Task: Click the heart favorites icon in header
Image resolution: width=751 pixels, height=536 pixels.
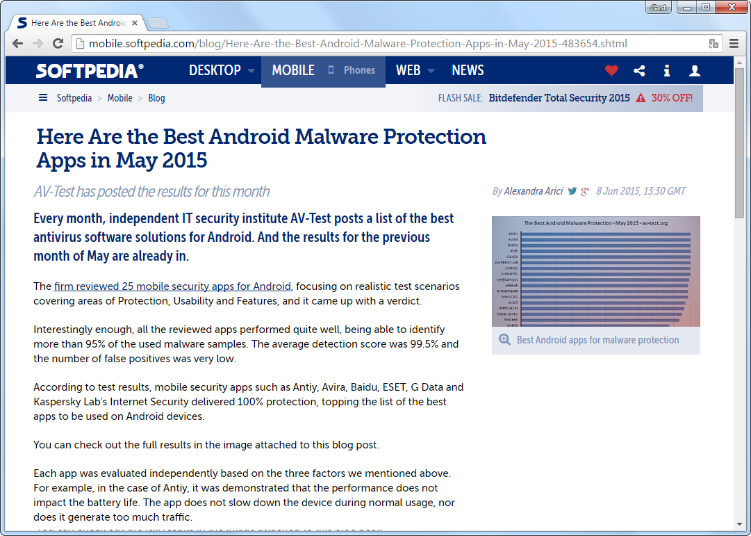Action: pyautogui.click(x=611, y=71)
